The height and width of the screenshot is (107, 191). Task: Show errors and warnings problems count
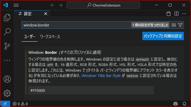point(20,104)
